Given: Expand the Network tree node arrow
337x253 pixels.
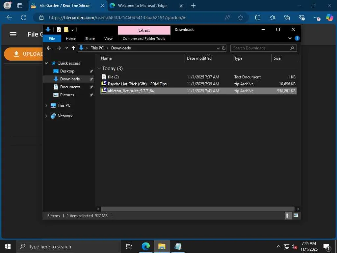Looking at the screenshot, I should coord(46,116).
